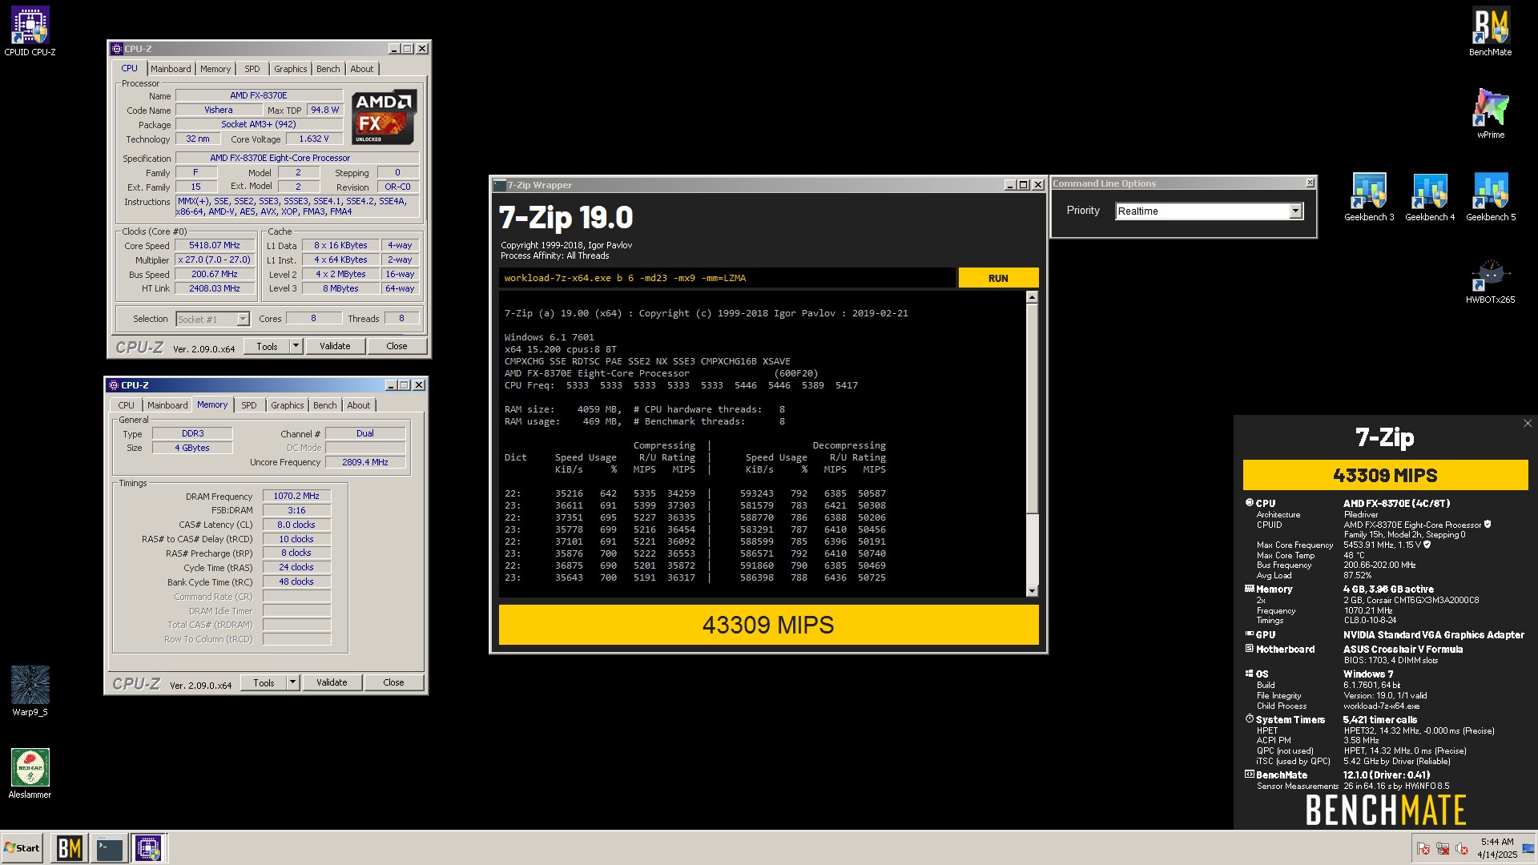Click the BenchMate 43309 MIPS score banner

(1385, 475)
